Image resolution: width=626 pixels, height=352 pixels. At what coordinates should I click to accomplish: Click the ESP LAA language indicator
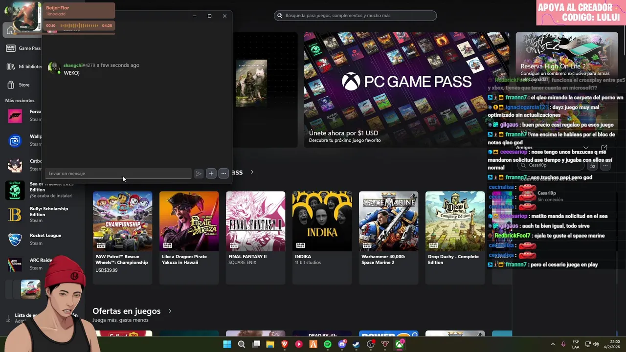pyautogui.click(x=576, y=344)
